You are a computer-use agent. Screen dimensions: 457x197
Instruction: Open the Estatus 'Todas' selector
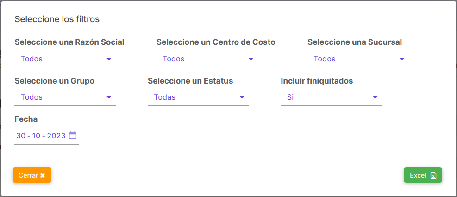(198, 97)
